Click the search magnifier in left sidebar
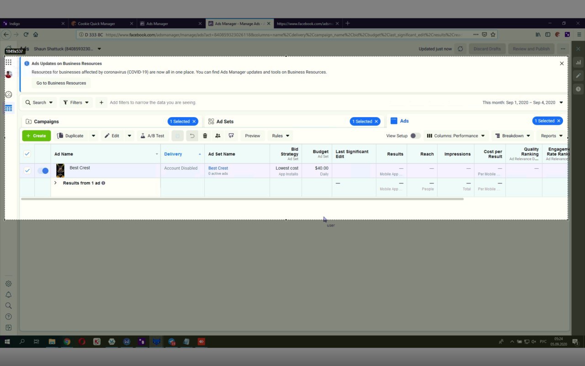 (8, 306)
